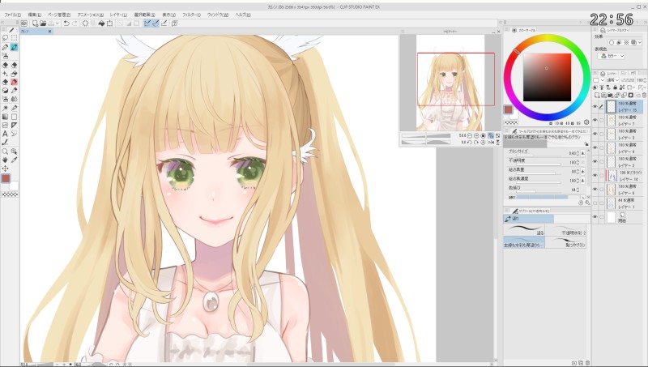Select the move layer tool
This screenshot has height=367, width=648.
click(5, 169)
